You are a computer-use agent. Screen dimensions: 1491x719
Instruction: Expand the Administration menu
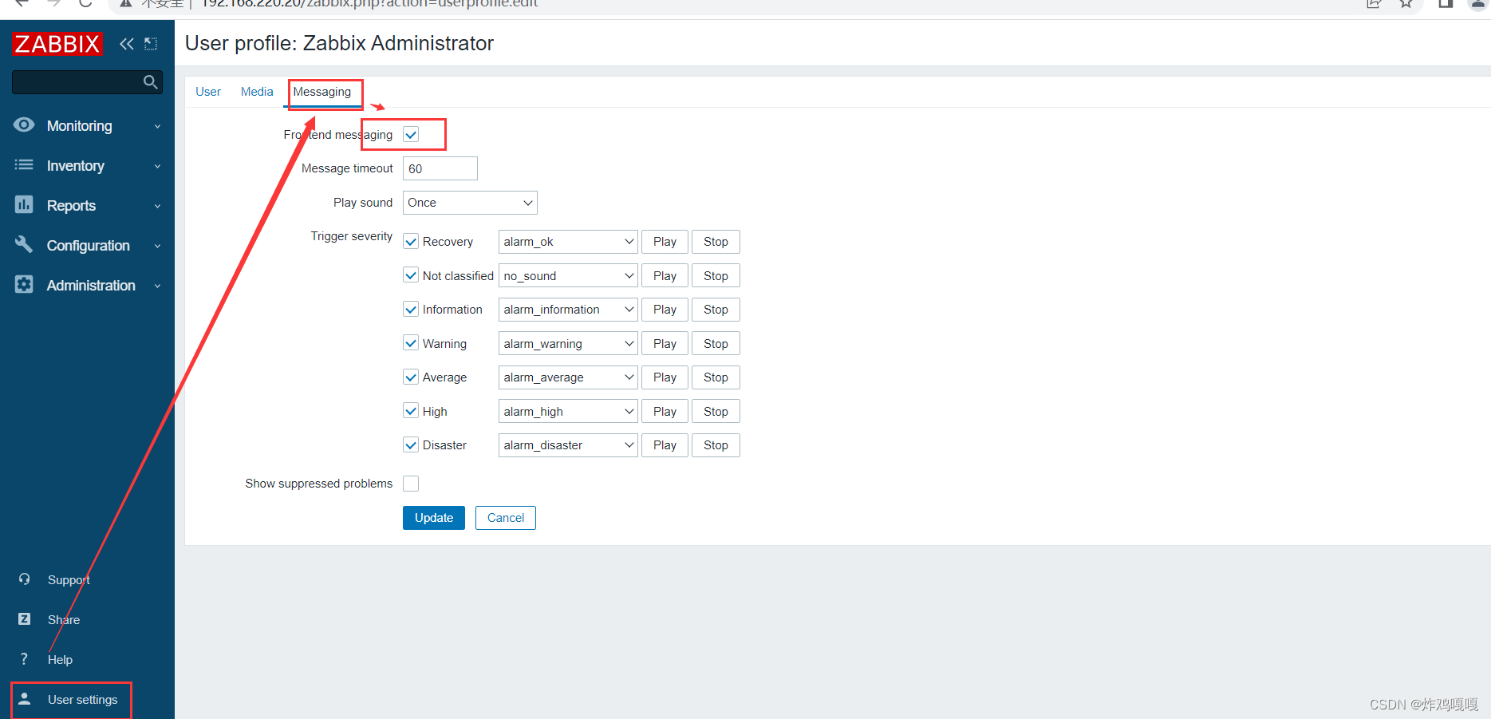pos(88,286)
